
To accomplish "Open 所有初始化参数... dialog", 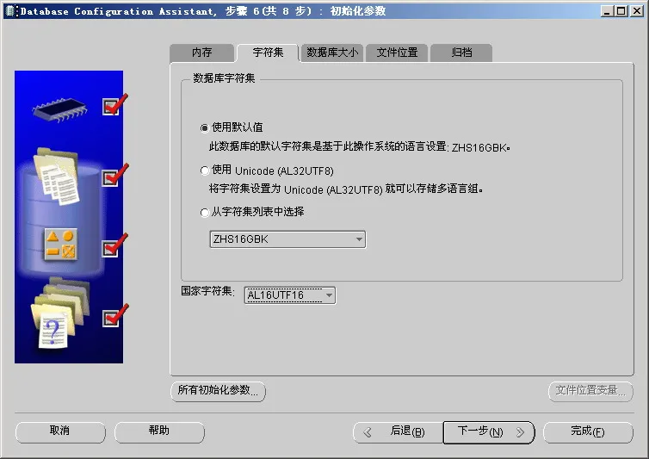I will click(218, 391).
